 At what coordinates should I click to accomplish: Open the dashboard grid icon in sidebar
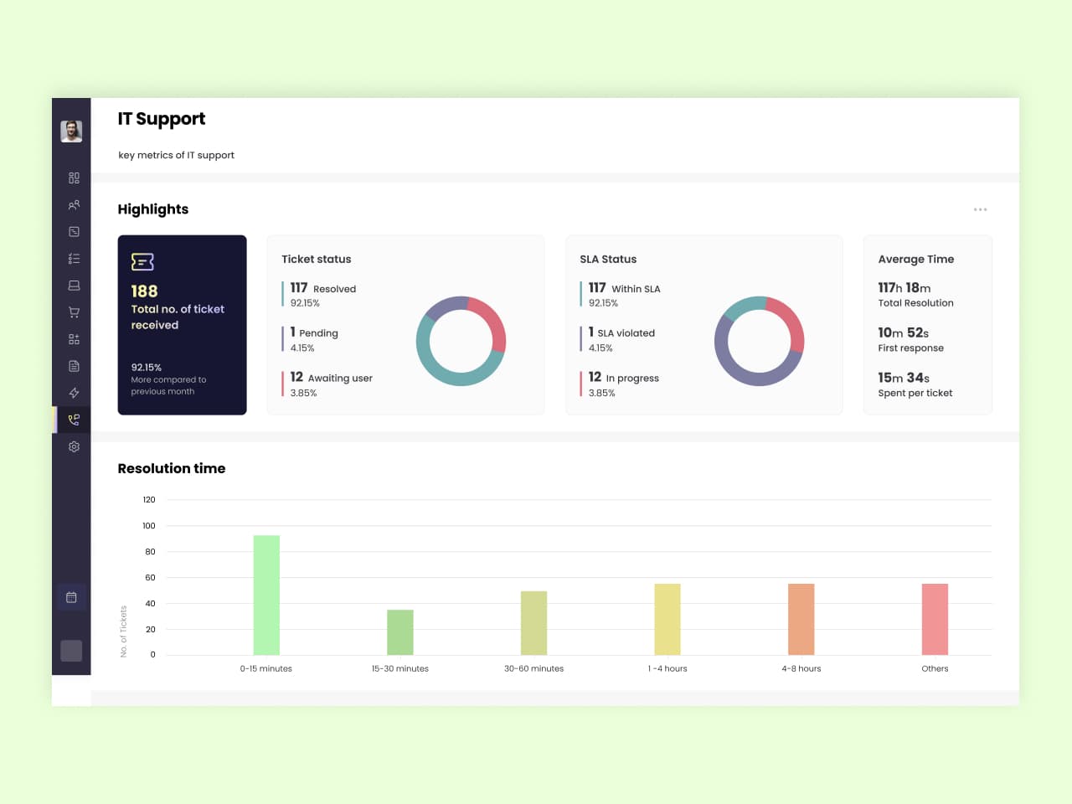point(74,178)
